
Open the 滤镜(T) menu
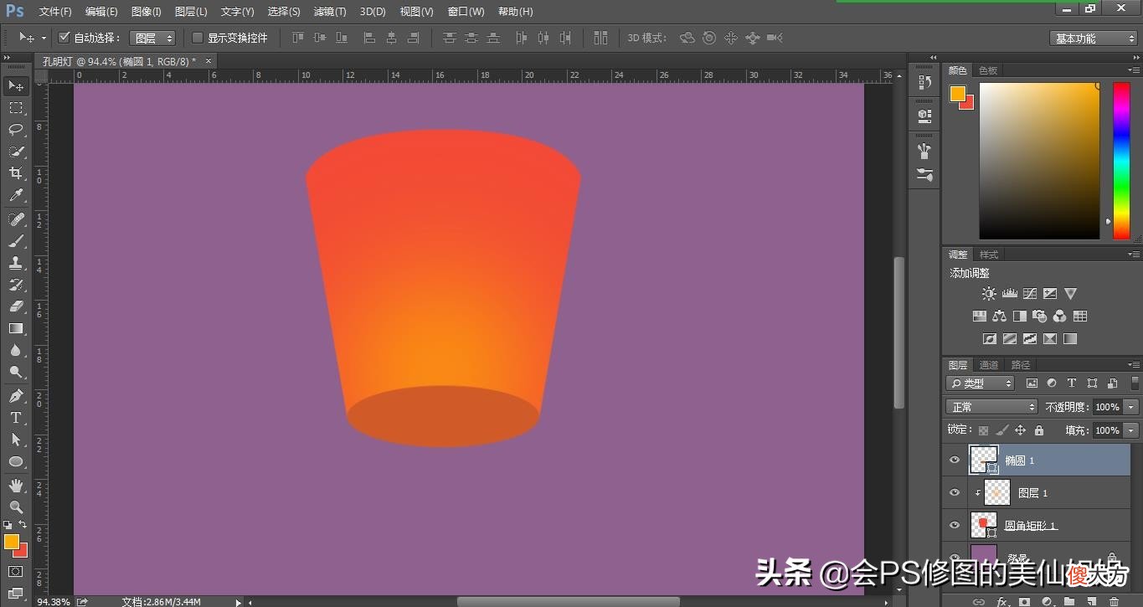coord(329,12)
